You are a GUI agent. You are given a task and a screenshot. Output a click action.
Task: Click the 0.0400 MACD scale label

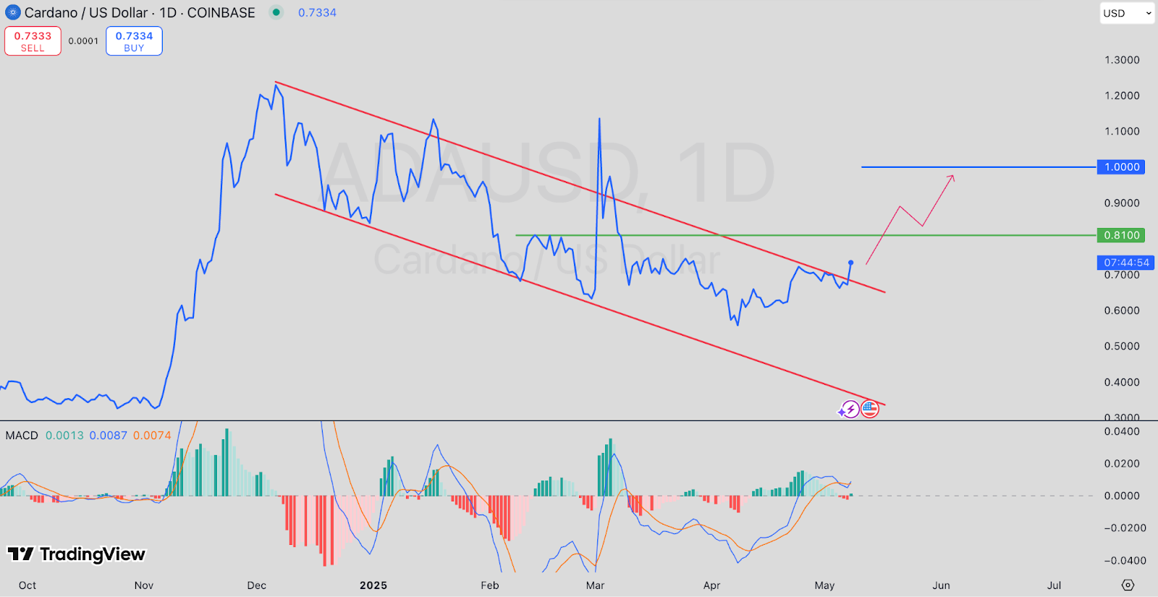tap(1122, 431)
